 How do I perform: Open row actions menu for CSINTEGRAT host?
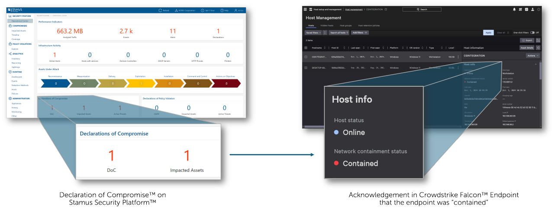(458, 57)
